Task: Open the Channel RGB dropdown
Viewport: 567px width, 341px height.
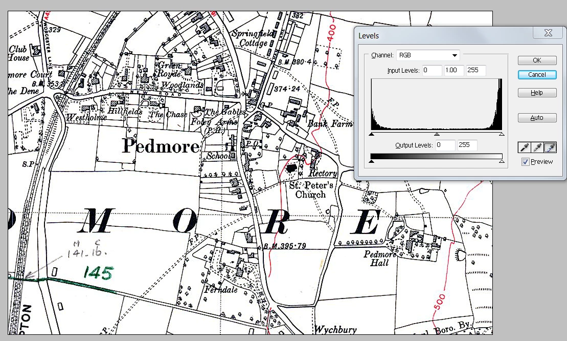Action: 428,55
